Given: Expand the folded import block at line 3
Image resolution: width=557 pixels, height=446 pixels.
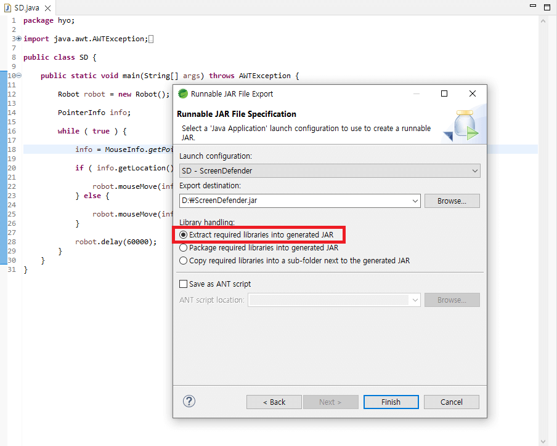Looking at the screenshot, I should [19, 39].
